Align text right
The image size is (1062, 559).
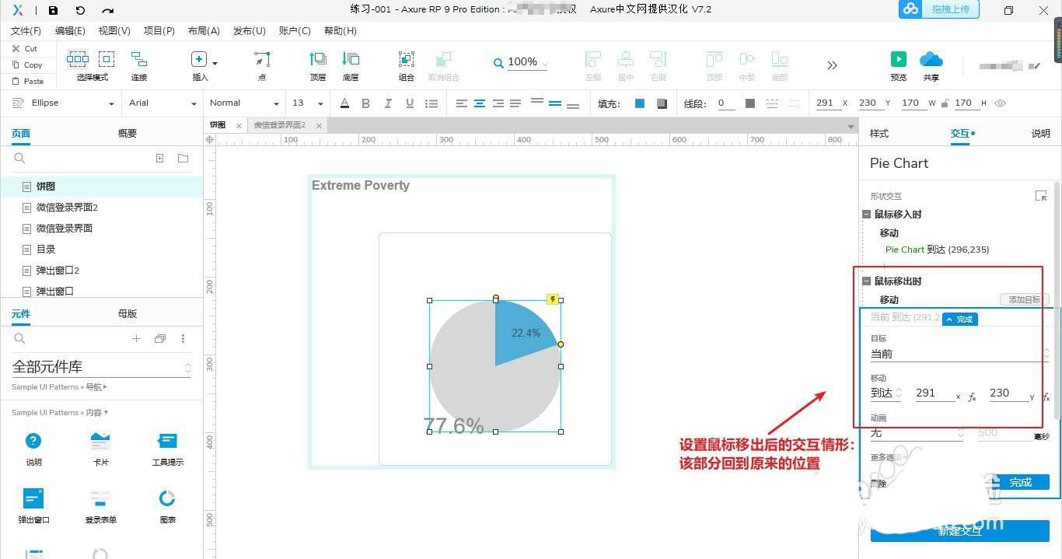click(x=498, y=103)
